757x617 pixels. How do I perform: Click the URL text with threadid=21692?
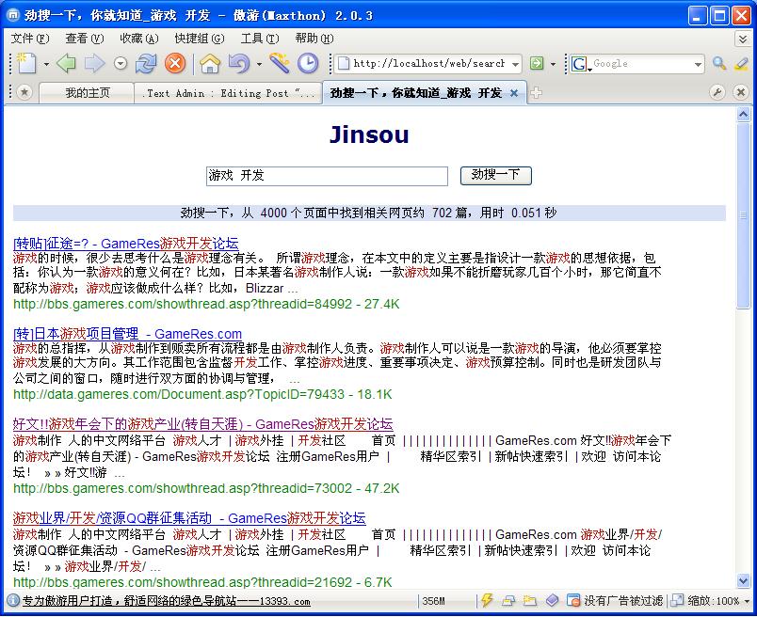coord(202,582)
